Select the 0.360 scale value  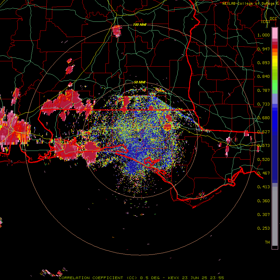[x=264, y=201]
